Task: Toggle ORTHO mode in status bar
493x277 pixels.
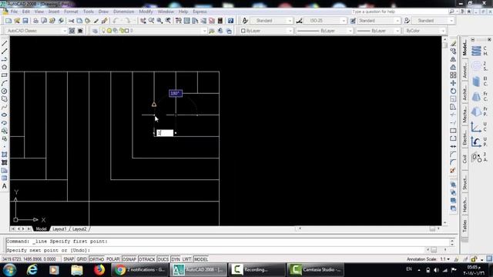Action: point(96,259)
